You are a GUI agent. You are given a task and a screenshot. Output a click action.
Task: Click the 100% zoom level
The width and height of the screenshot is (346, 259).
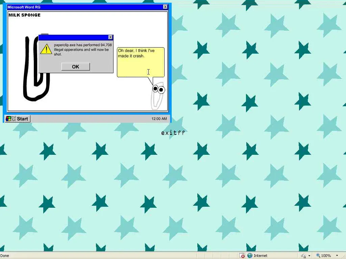[x=326, y=256]
